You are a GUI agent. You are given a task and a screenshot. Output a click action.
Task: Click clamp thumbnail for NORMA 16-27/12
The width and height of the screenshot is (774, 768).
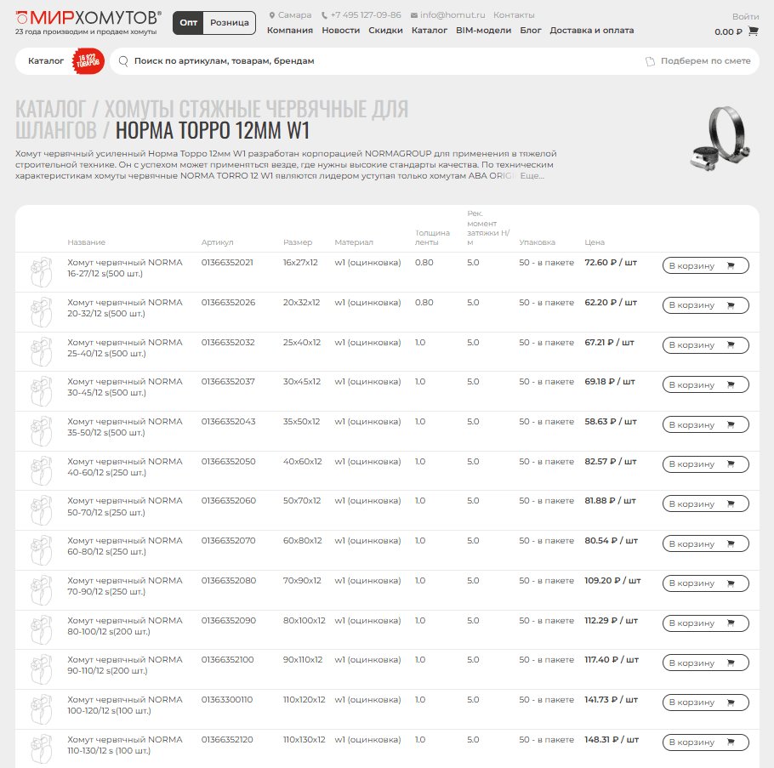point(41,272)
